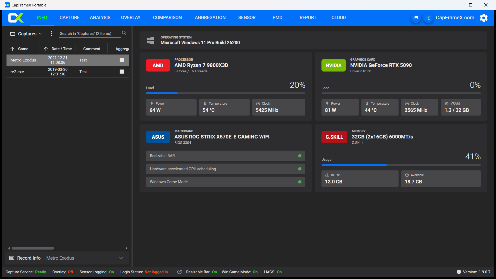Click the CapFrameX logo icon
This screenshot has height=279, width=496.
pos(16,18)
